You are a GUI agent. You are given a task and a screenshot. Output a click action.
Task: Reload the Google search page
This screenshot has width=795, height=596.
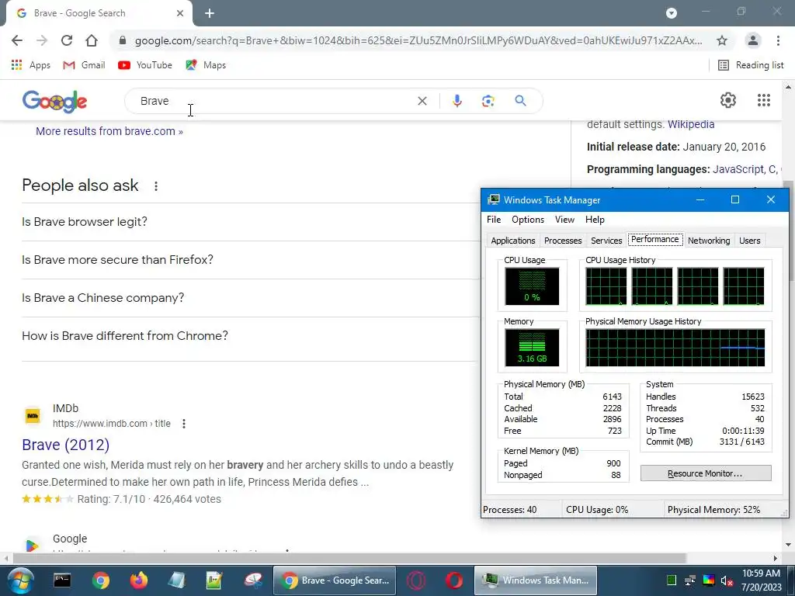[x=67, y=40]
